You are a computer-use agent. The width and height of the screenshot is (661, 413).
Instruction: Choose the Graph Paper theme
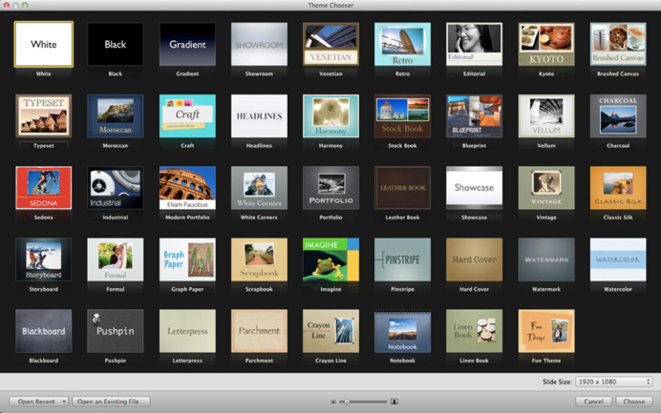(187, 259)
